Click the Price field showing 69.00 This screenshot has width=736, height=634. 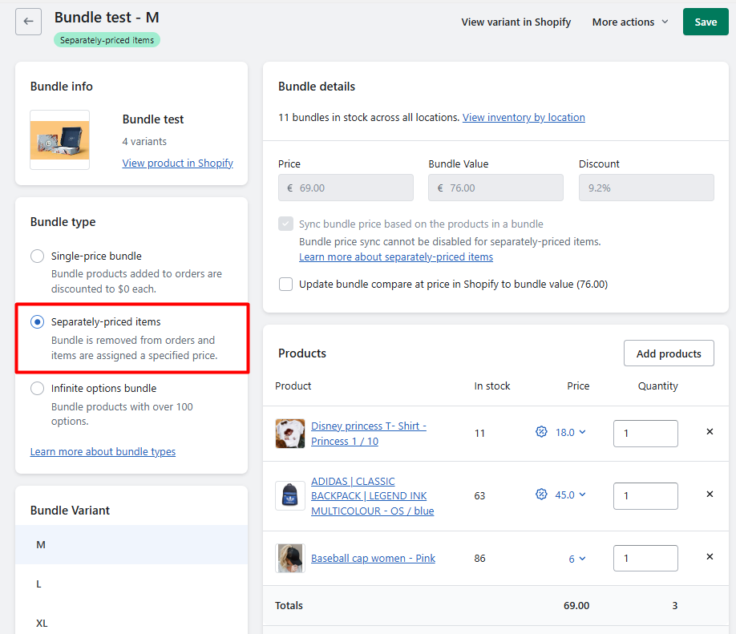346,188
